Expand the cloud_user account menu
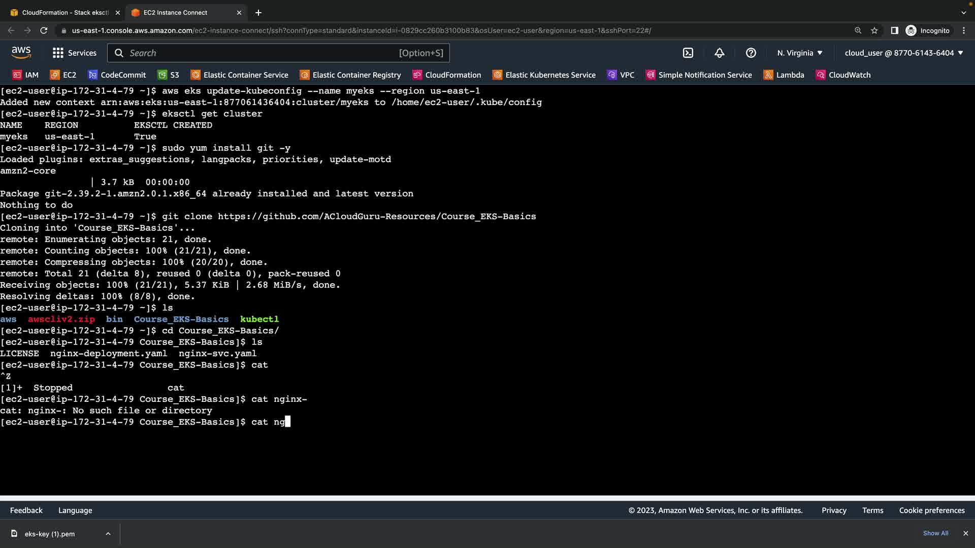The image size is (975, 548). tap(904, 53)
